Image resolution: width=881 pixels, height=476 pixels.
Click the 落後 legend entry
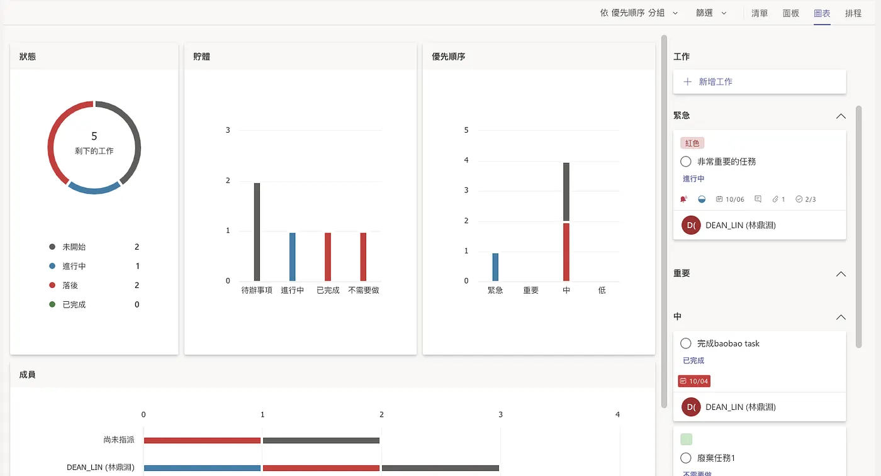pos(94,285)
